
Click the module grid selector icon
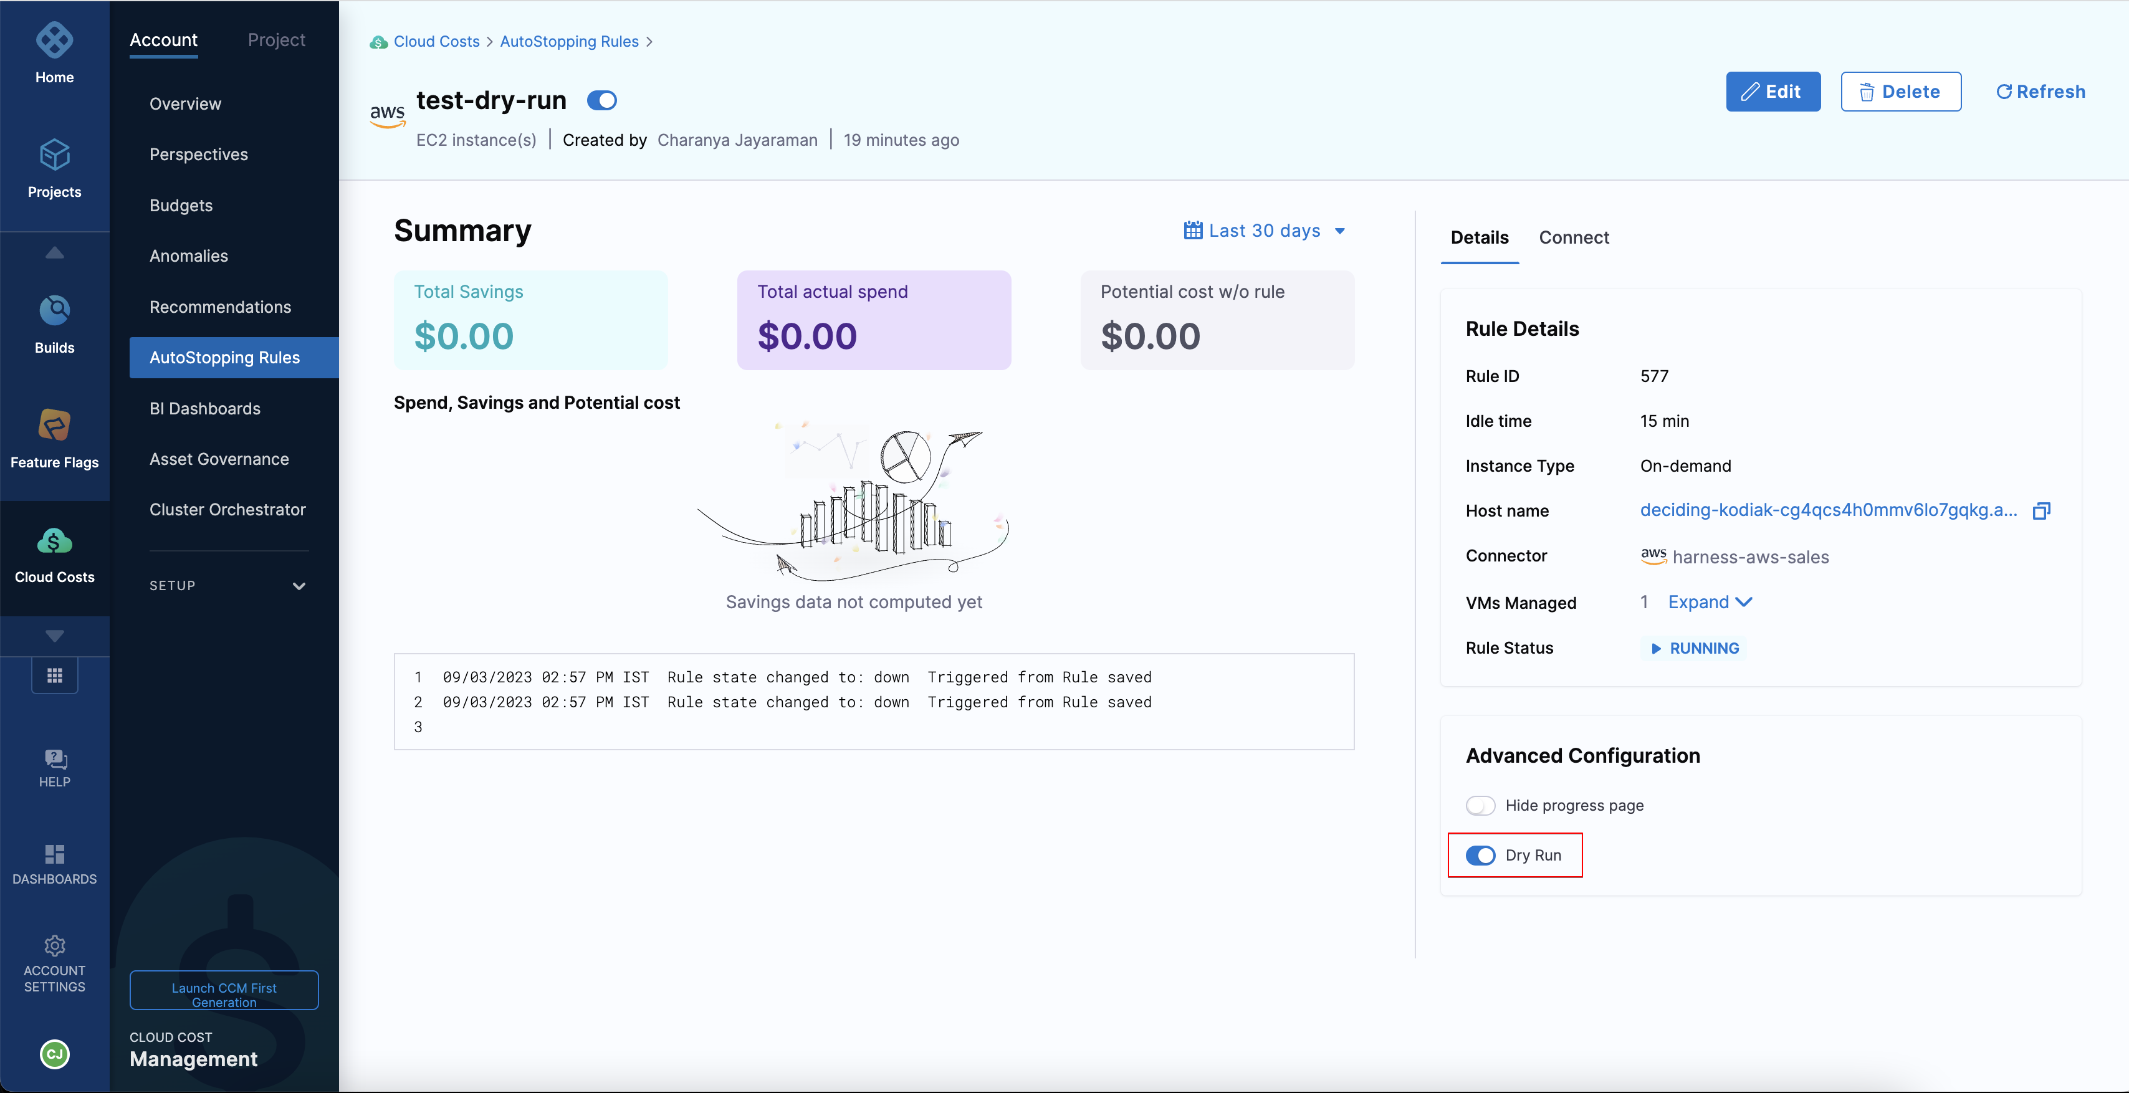pos(55,675)
